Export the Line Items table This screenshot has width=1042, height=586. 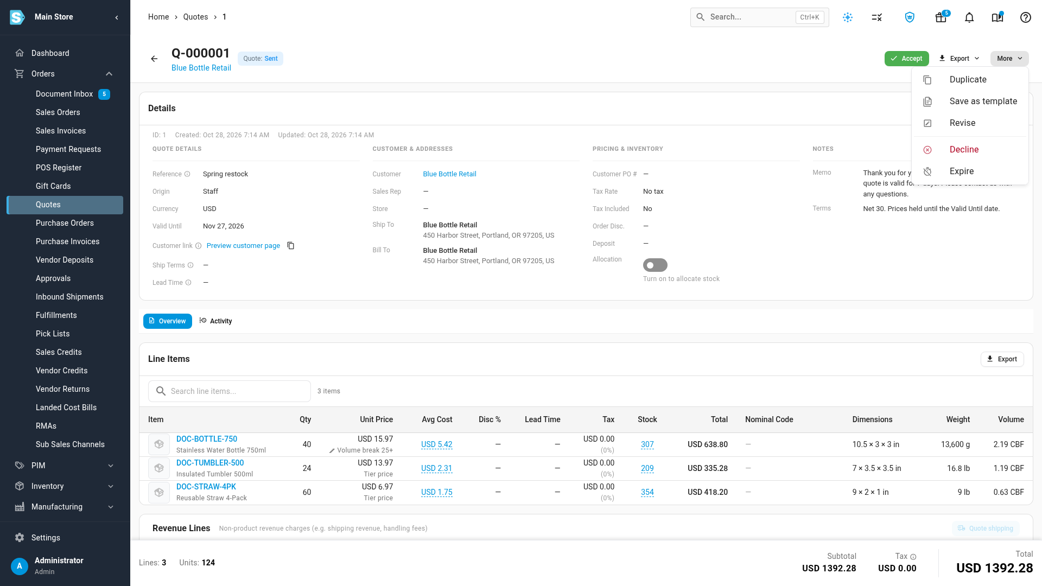1002,359
